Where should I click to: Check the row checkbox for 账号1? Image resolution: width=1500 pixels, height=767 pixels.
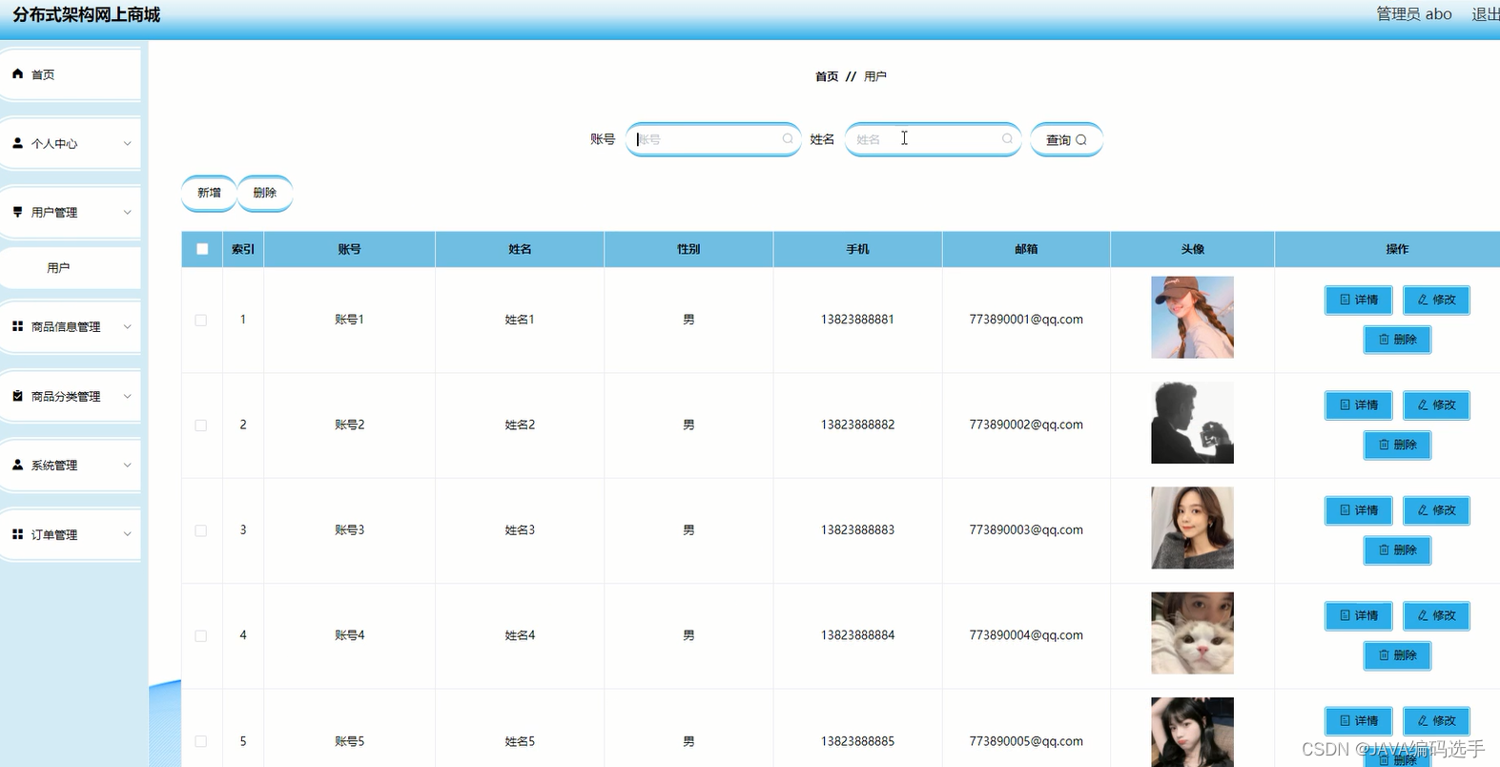pyautogui.click(x=201, y=320)
